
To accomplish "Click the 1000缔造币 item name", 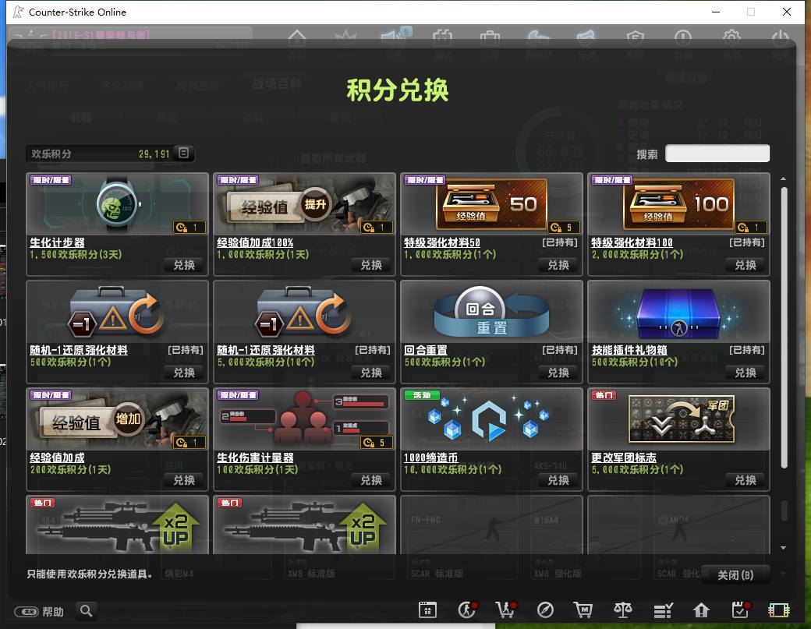I will (x=430, y=458).
